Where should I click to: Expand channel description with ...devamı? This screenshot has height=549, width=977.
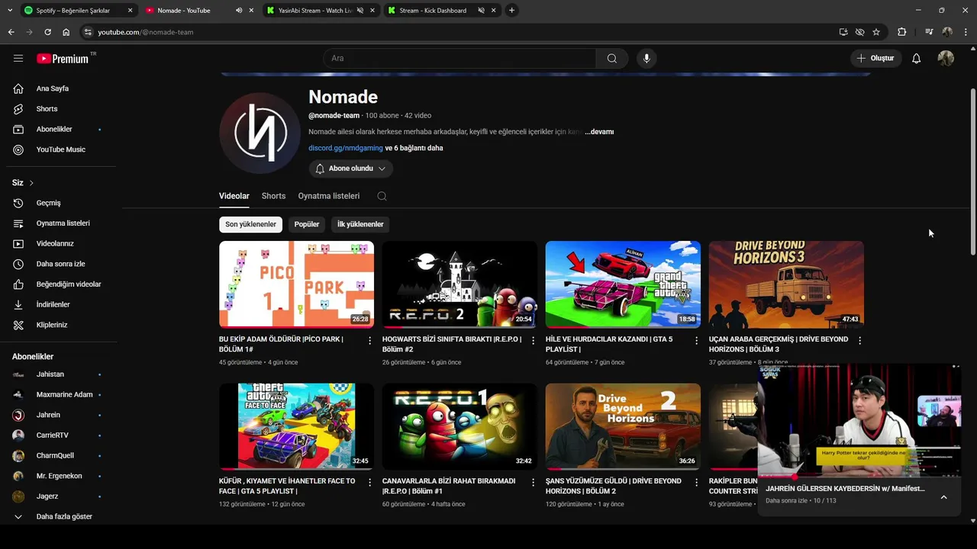599,132
